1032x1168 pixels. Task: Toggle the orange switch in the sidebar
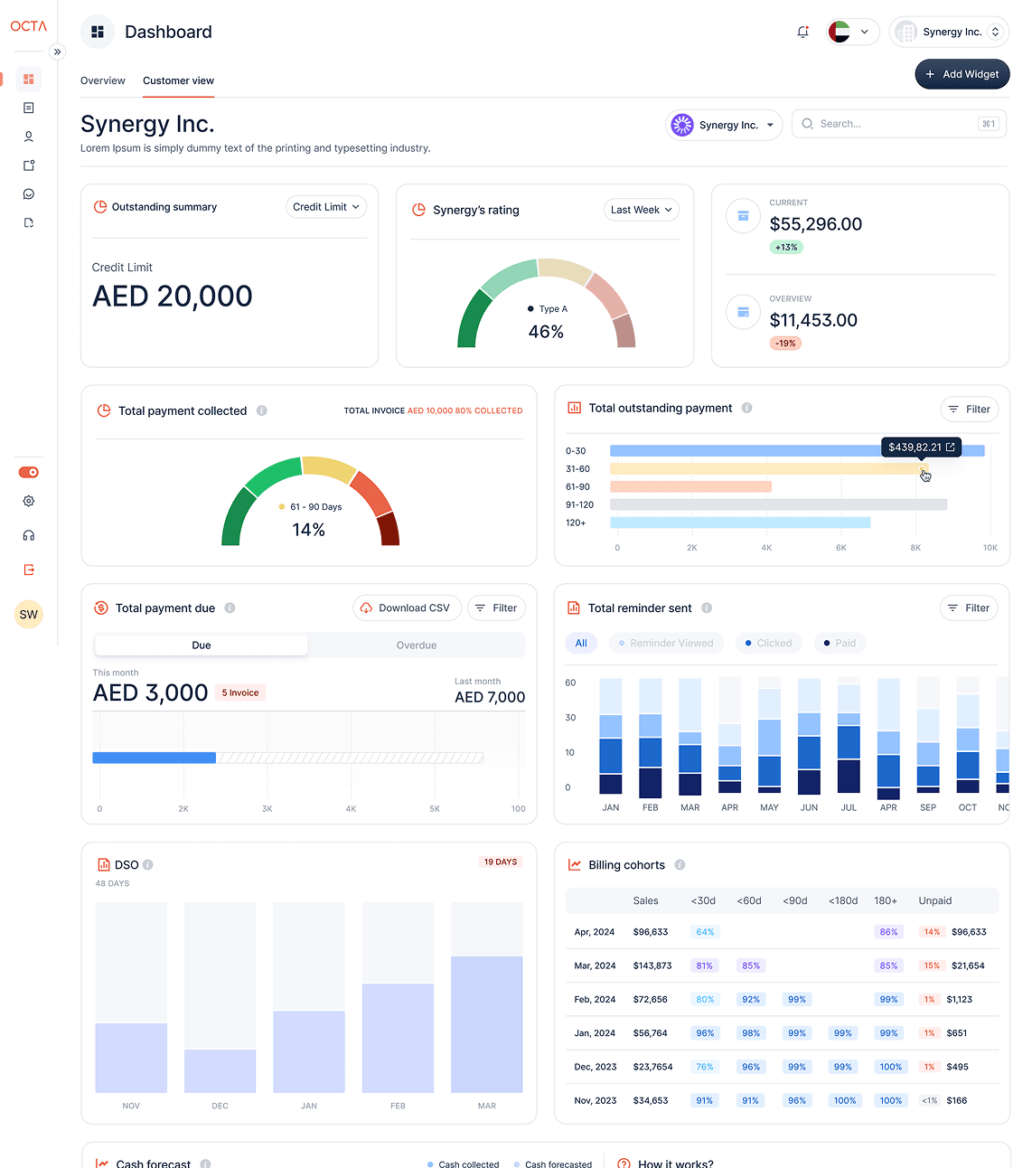tap(28, 471)
